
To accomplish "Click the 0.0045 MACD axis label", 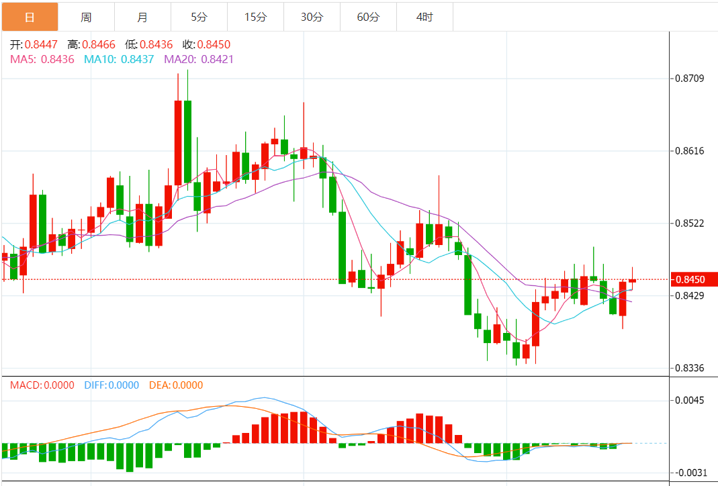I will [690, 401].
